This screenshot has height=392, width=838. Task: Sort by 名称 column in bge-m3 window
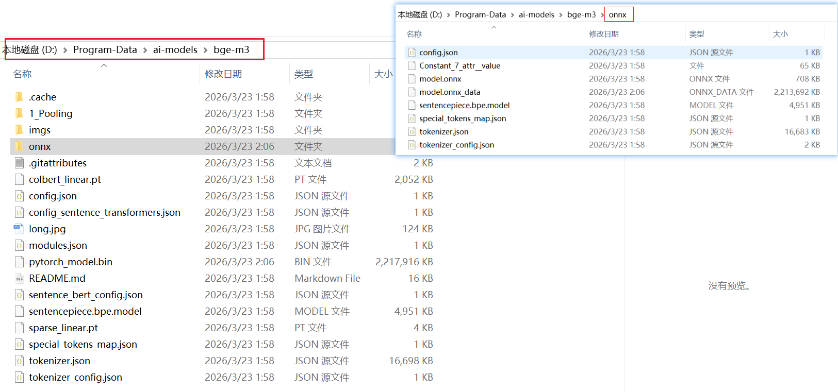[x=22, y=74]
